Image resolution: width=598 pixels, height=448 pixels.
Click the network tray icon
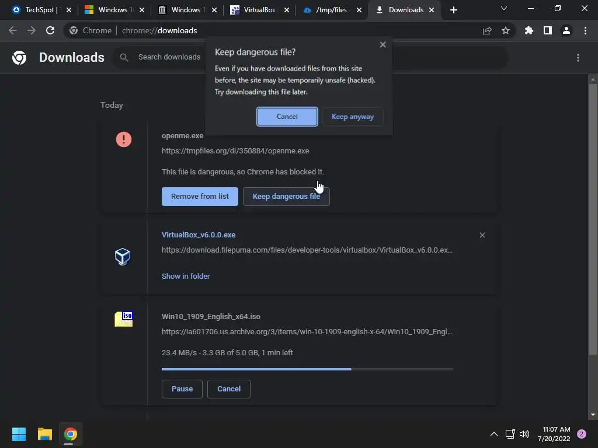click(x=510, y=434)
